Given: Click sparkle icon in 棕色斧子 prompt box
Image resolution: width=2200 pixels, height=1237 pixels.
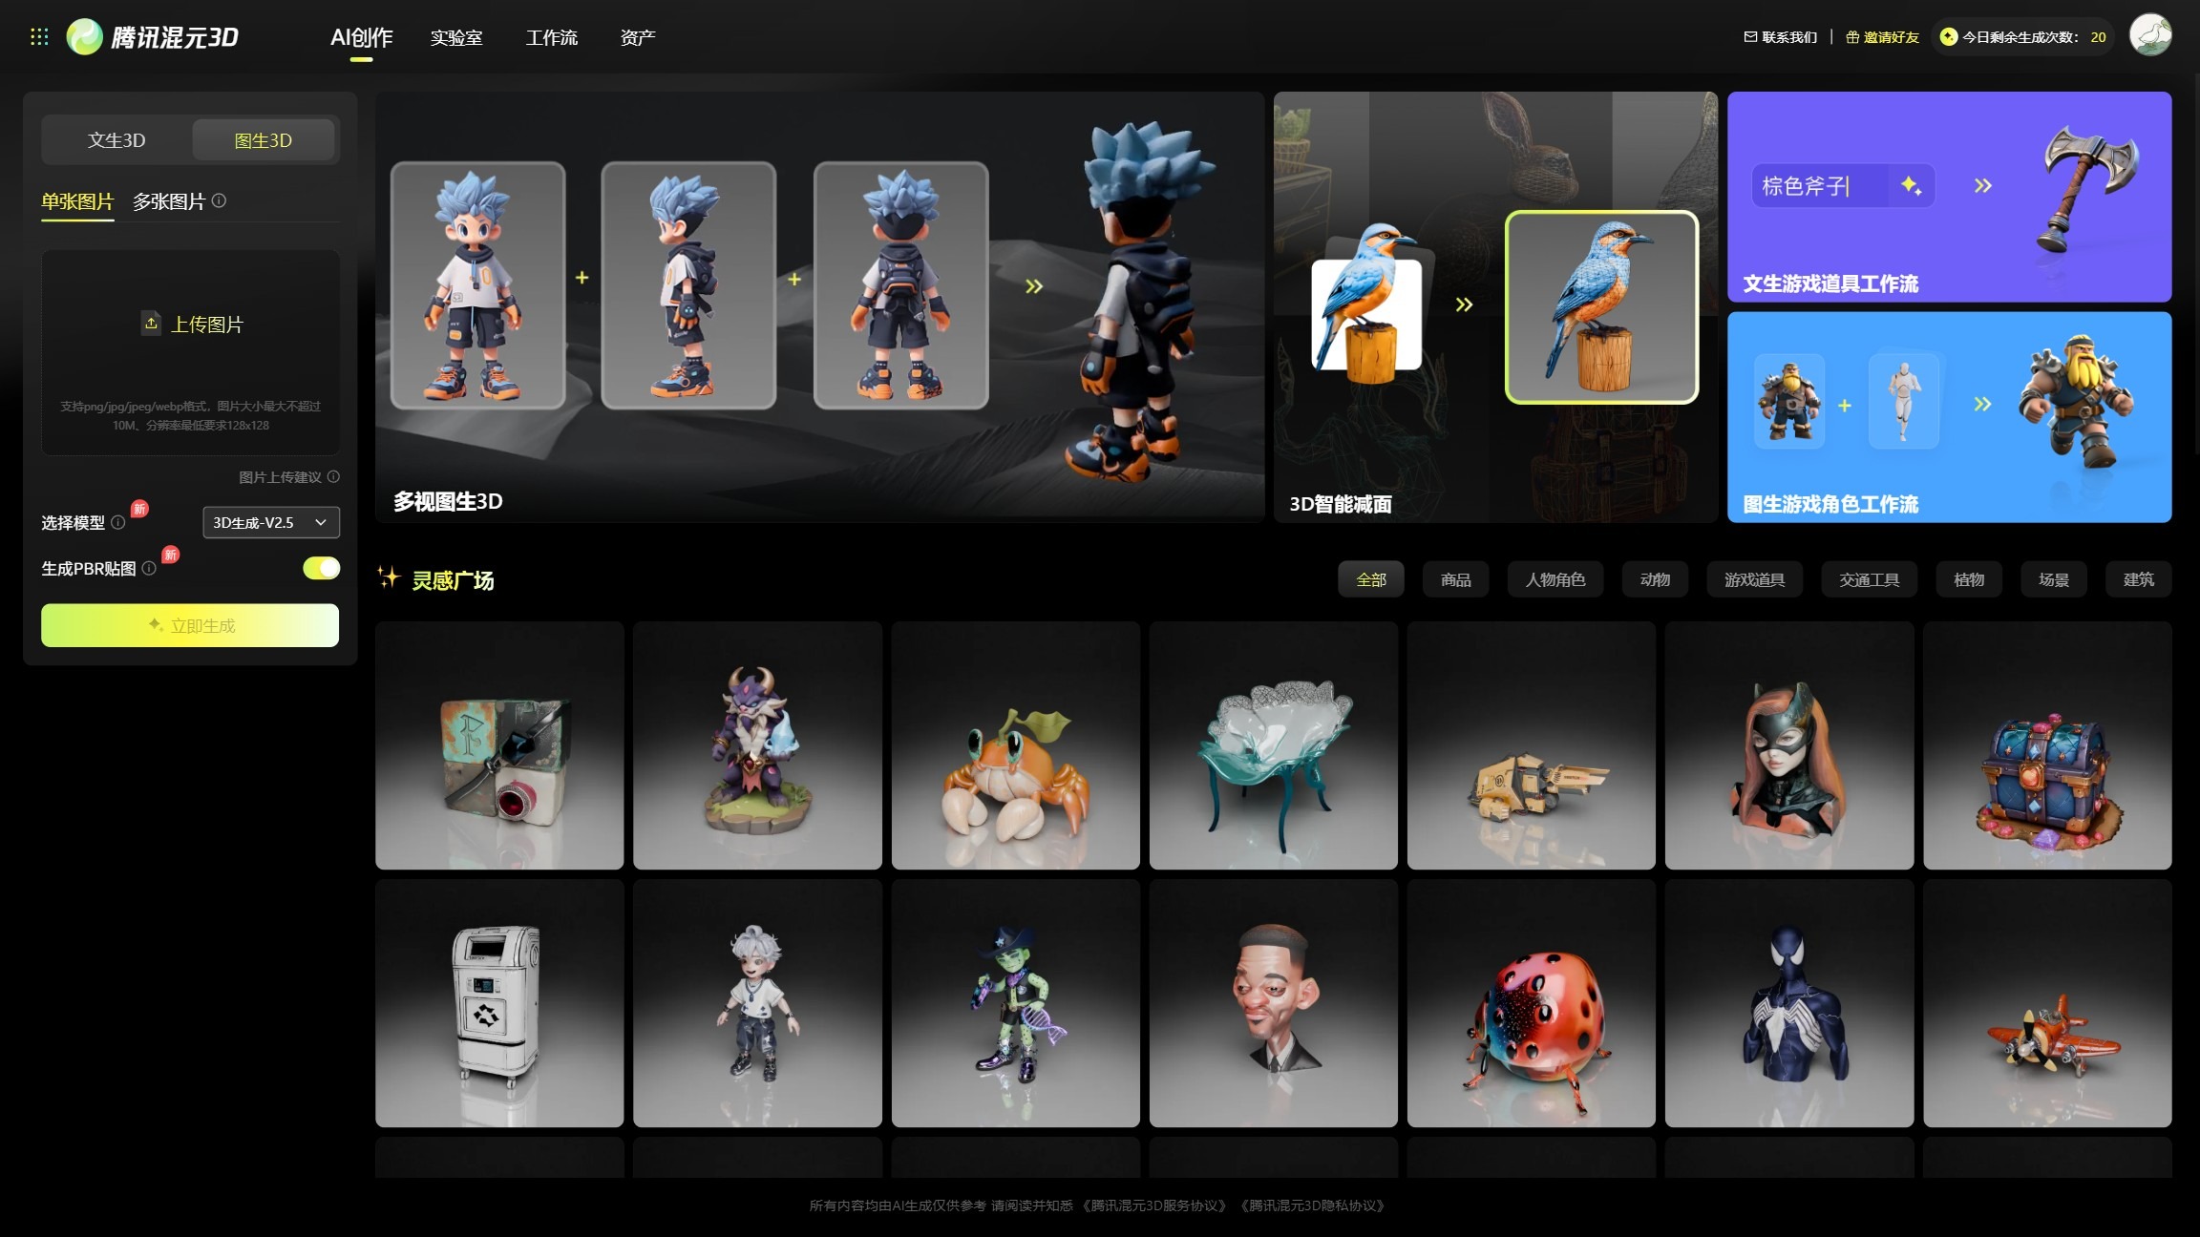Looking at the screenshot, I should tap(1911, 185).
